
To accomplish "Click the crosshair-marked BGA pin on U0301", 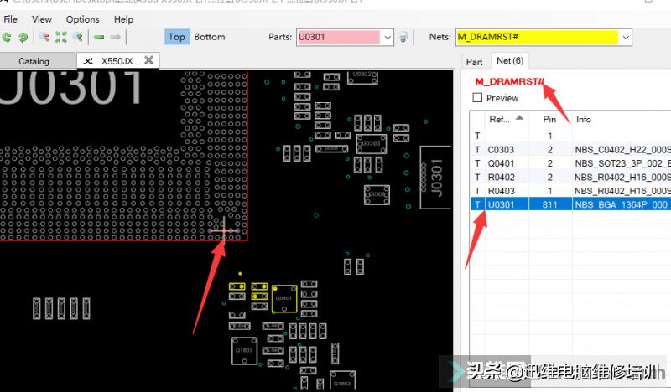I will [x=224, y=230].
